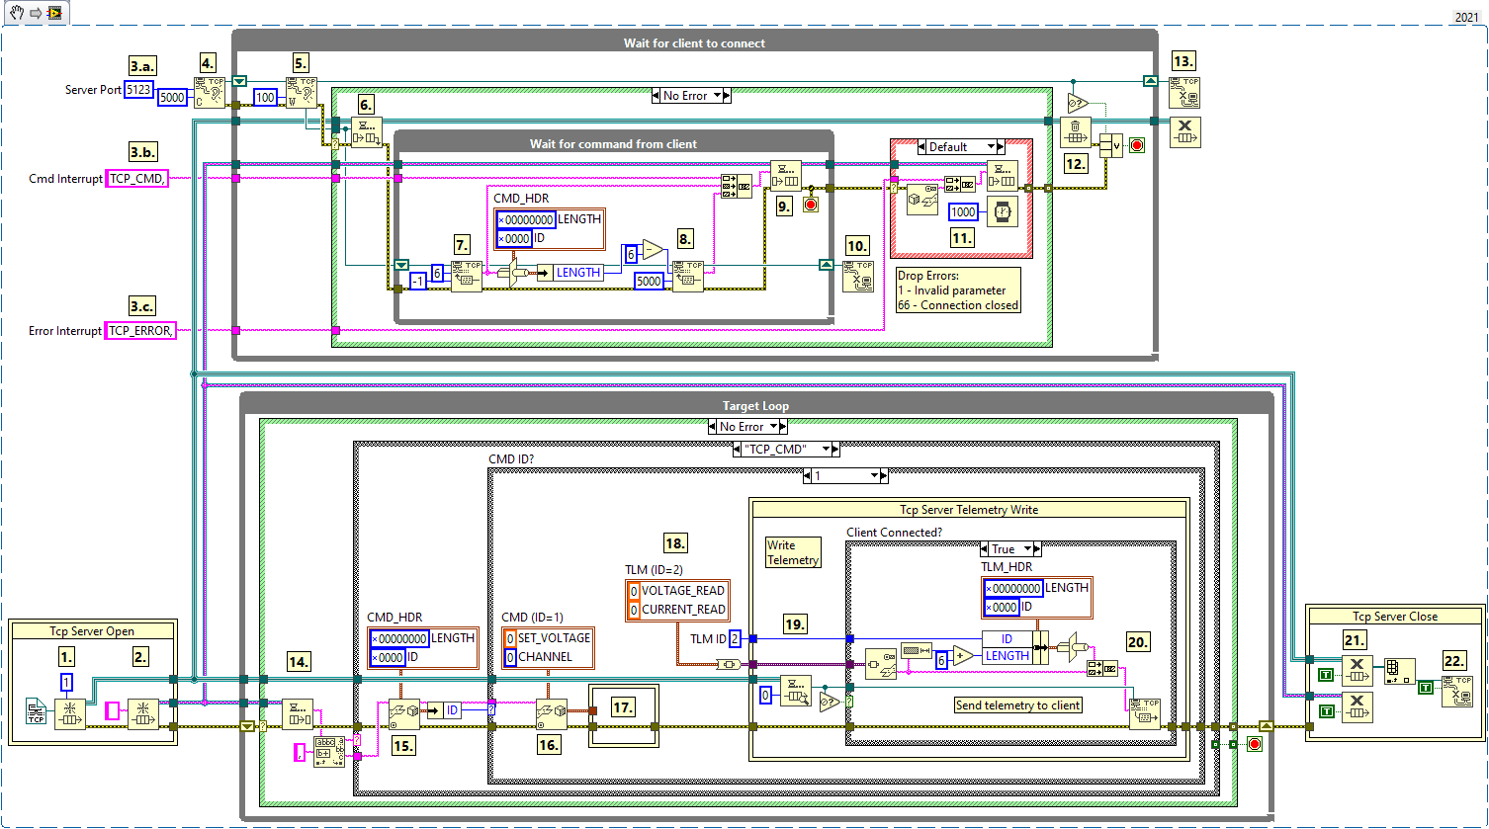
Task: Toggle the True constant wired to TCP Close 22
Action: pos(1426,687)
